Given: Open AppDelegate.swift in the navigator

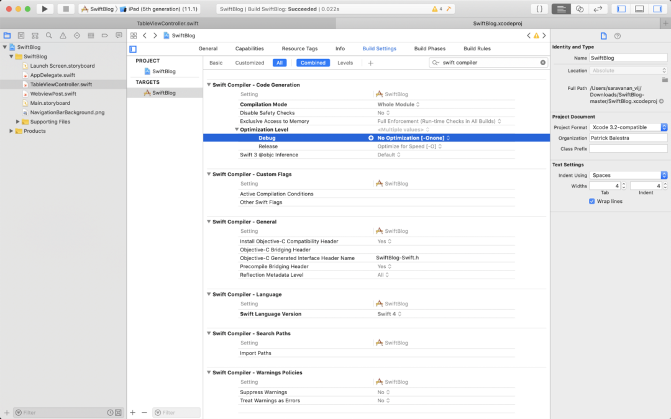Looking at the screenshot, I should pos(53,75).
